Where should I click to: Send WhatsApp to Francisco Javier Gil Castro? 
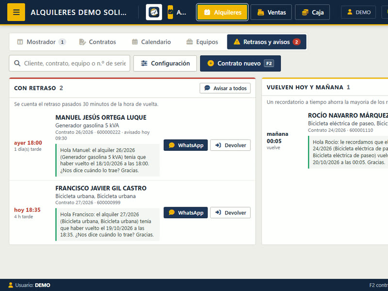coord(186,213)
